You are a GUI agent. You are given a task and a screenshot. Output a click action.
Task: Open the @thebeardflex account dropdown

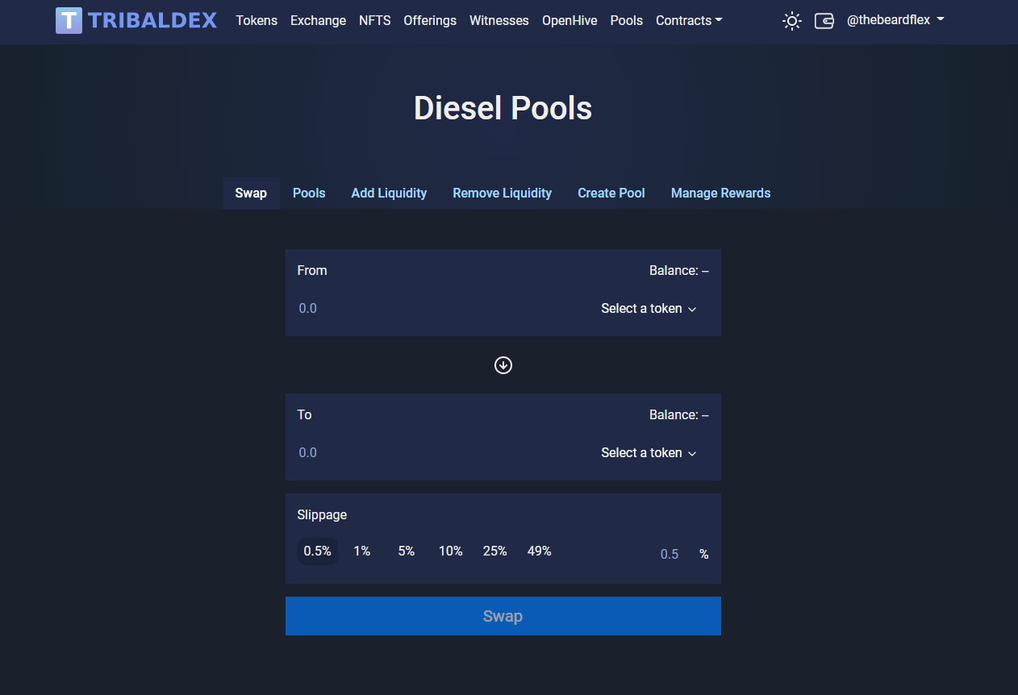pos(895,20)
